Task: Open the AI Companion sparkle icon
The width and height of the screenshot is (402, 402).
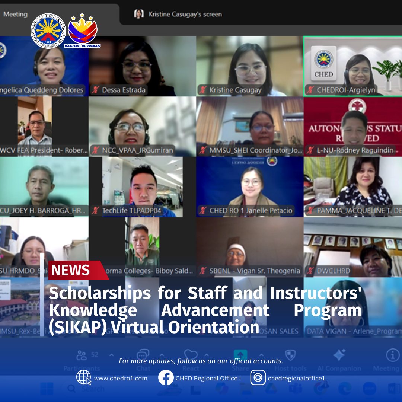Action: pos(339,355)
